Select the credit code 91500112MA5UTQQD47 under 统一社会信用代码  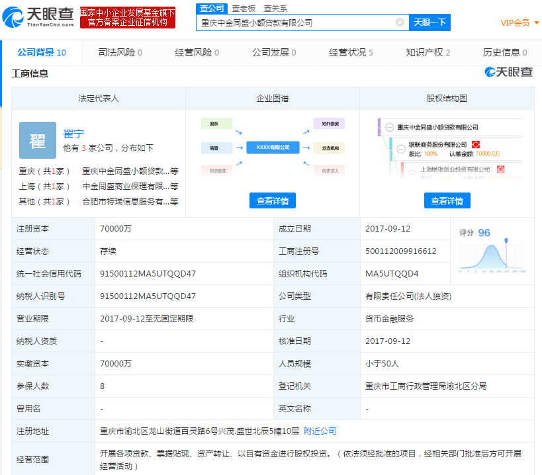coord(148,274)
